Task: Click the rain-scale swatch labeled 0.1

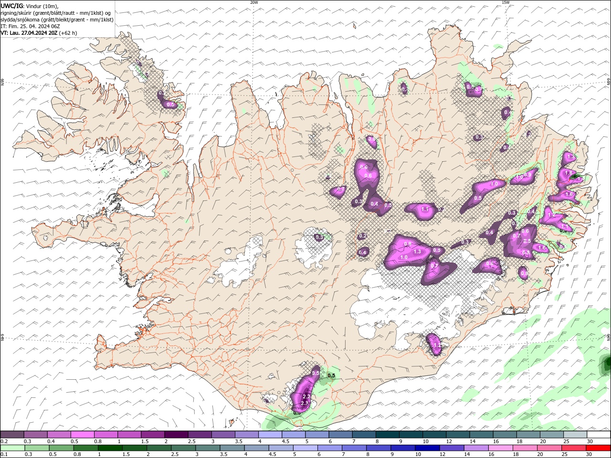Action: point(12,448)
